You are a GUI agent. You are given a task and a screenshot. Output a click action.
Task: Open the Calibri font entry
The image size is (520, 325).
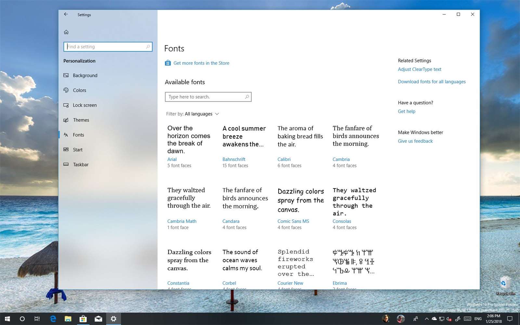point(284,159)
